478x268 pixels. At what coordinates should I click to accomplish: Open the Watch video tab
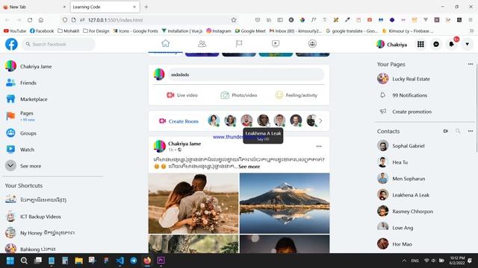click(276, 44)
